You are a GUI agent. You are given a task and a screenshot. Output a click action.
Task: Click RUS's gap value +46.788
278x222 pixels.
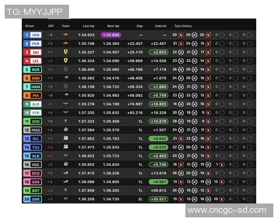tap(135, 69)
